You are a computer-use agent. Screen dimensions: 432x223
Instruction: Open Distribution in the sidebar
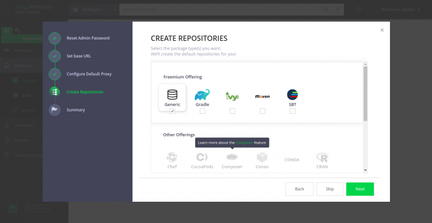click(24, 125)
